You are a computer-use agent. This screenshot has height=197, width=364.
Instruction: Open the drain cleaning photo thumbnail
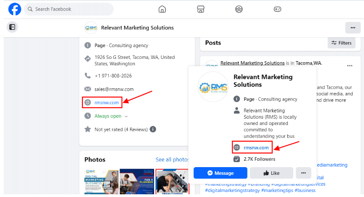172,182
